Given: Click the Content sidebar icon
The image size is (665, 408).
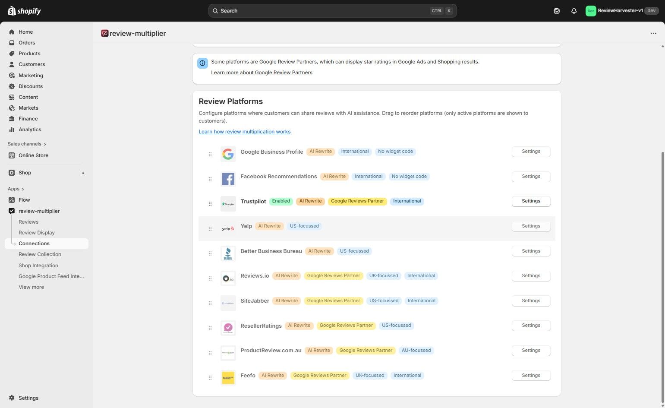Looking at the screenshot, I should point(12,97).
